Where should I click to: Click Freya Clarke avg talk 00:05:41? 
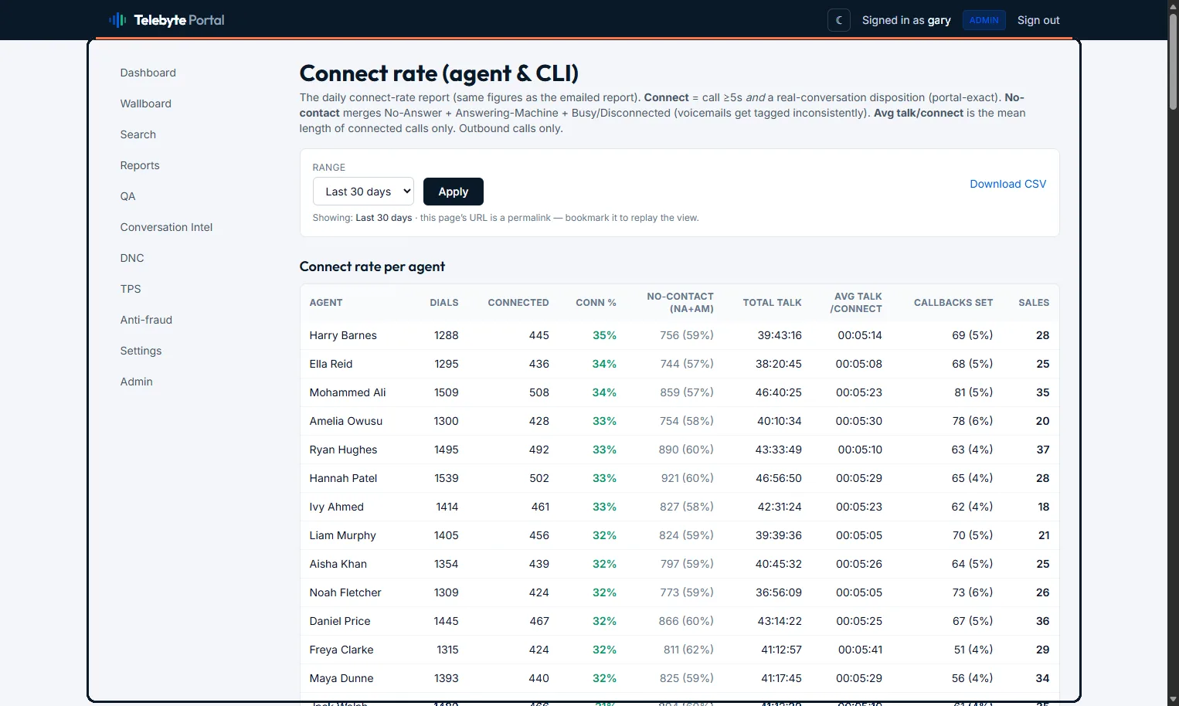pyautogui.click(x=860, y=650)
